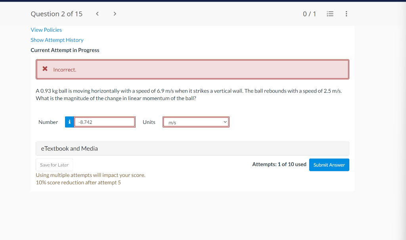This screenshot has height=240, width=406.
Task: Go to the previous question using the left chevron
Action: tap(97, 13)
